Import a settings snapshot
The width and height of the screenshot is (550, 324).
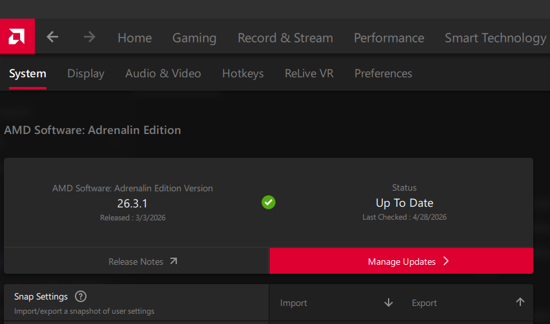tap(336, 303)
